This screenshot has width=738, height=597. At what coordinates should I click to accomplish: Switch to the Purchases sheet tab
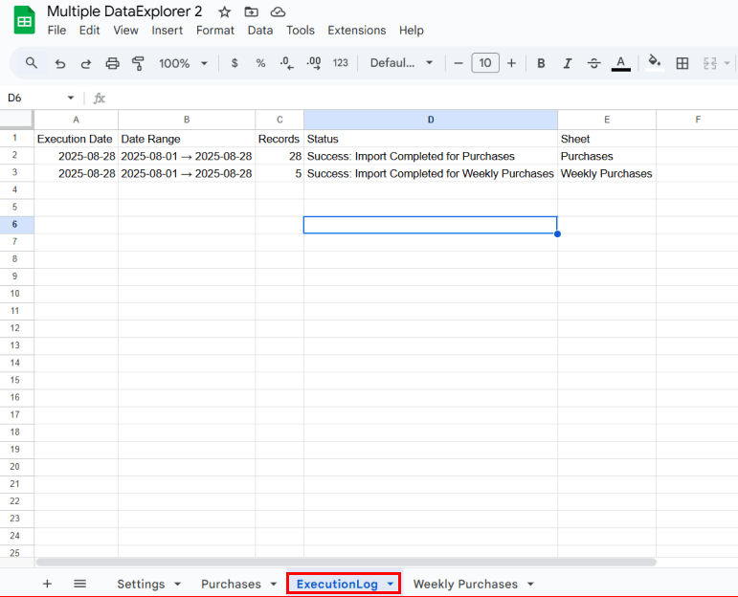point(231,584)
